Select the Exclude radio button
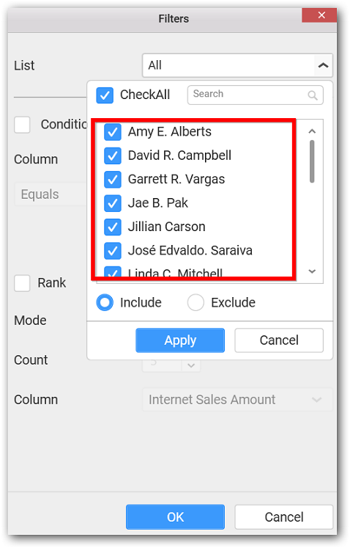 [196, 302]
